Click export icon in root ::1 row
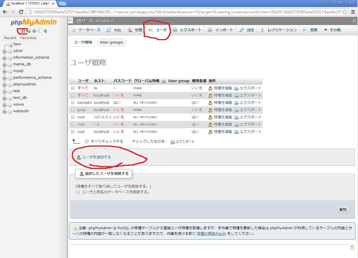The height and width of the screenshot is (258, 358). [x=236, y=125]
